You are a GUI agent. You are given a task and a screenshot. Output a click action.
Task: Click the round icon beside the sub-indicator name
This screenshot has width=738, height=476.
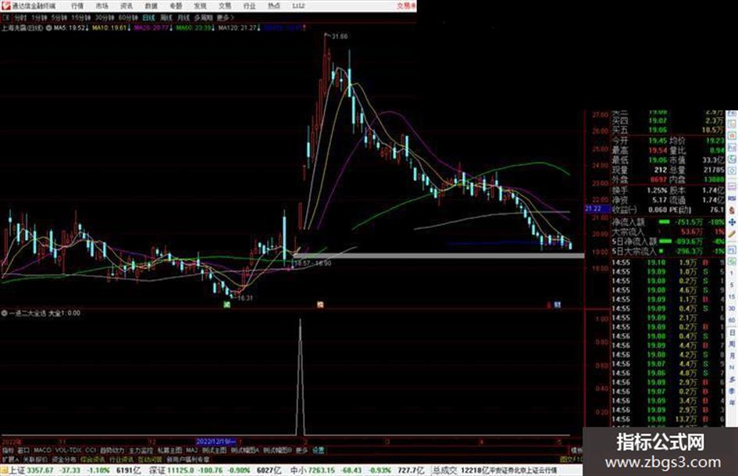[x=4, y=313]
